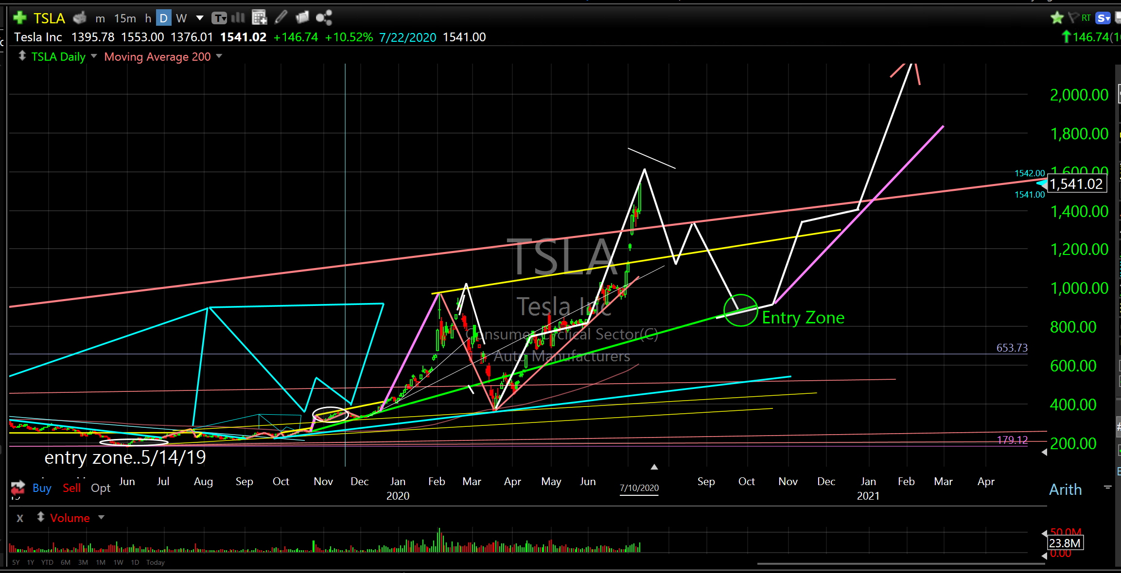Click the green plus add-symbol icon
The width and height of the screenshot is (1121, 573).
pyautogui.click(x=19, y=18)
